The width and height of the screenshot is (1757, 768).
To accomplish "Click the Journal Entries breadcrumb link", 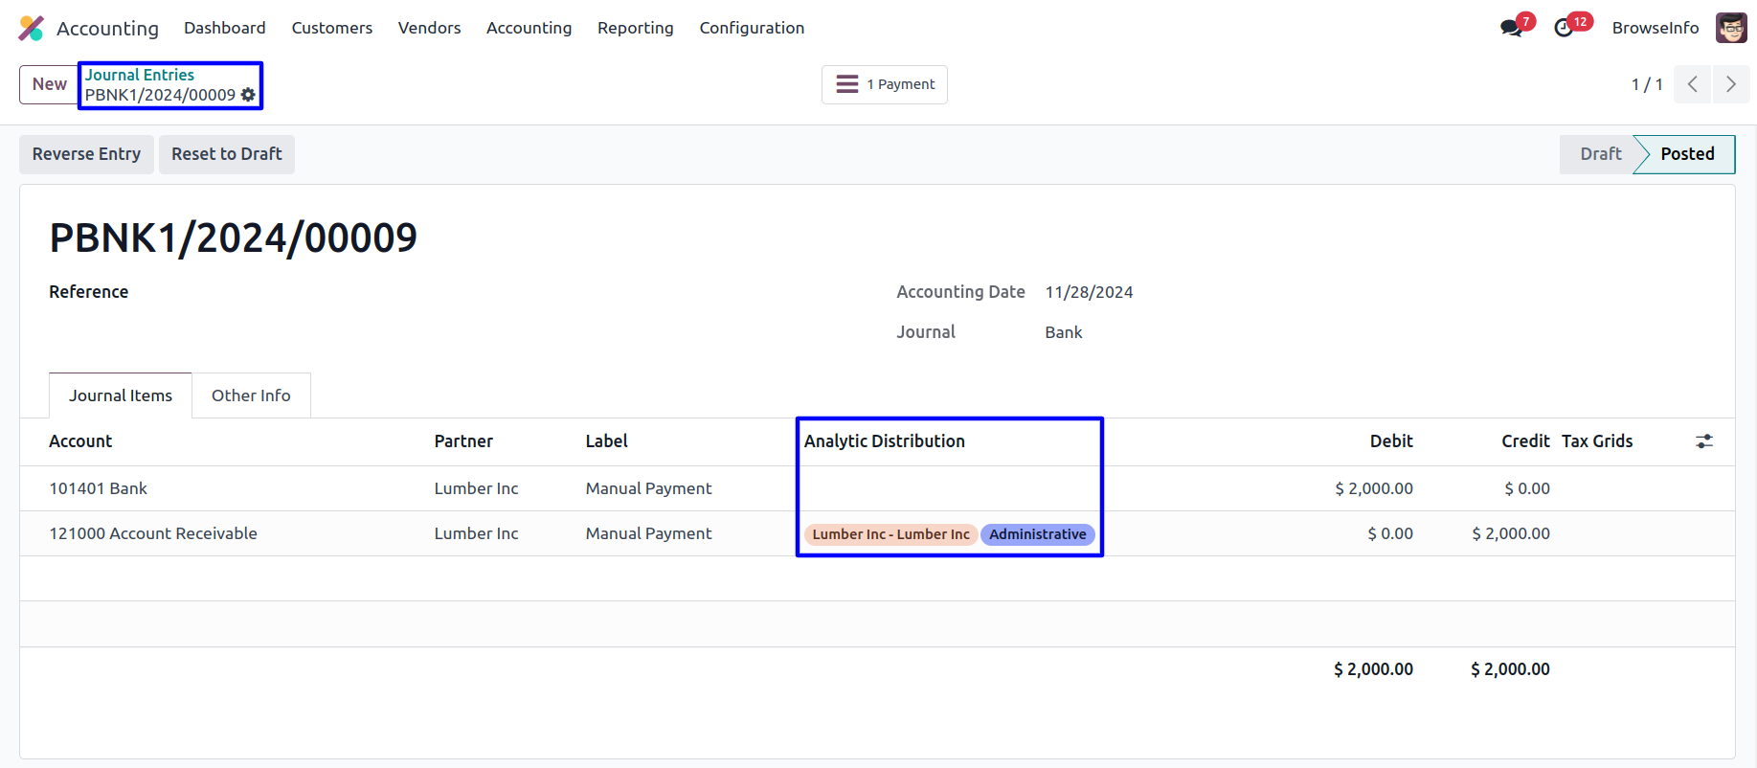I will [x=140, y=75].
